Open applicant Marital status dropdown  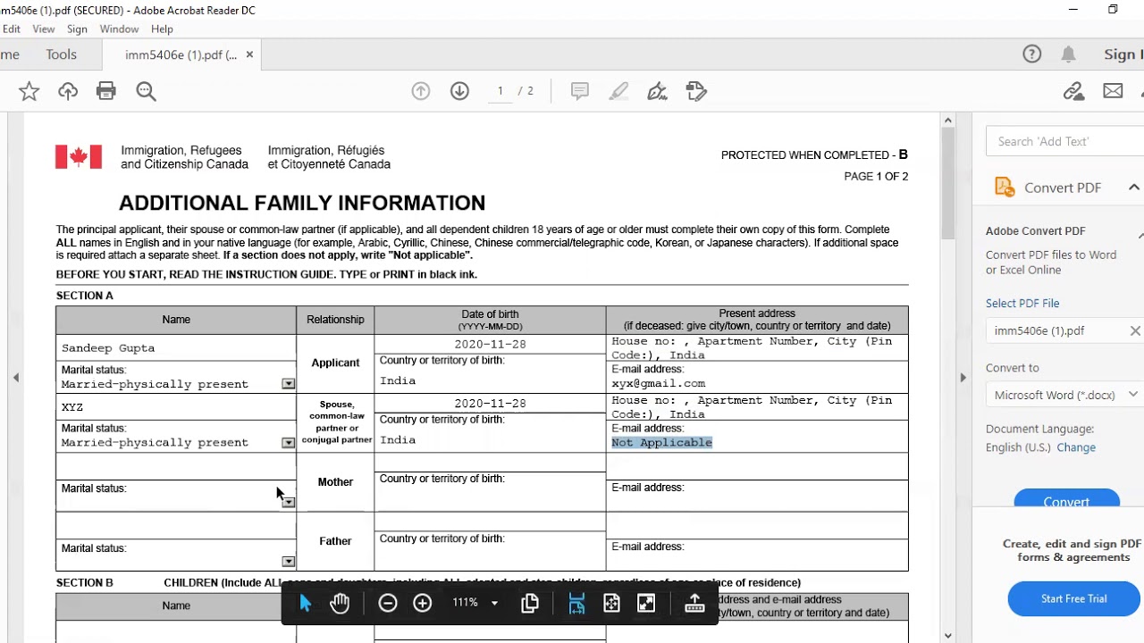pyautogui.click(x=288, y=384)
